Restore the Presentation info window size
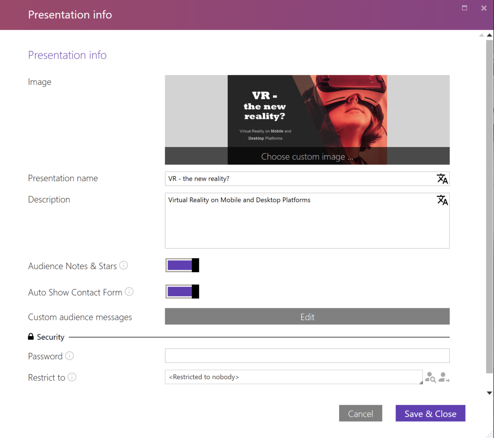Screen dimensions: 494x438 [x=464, y=8]
